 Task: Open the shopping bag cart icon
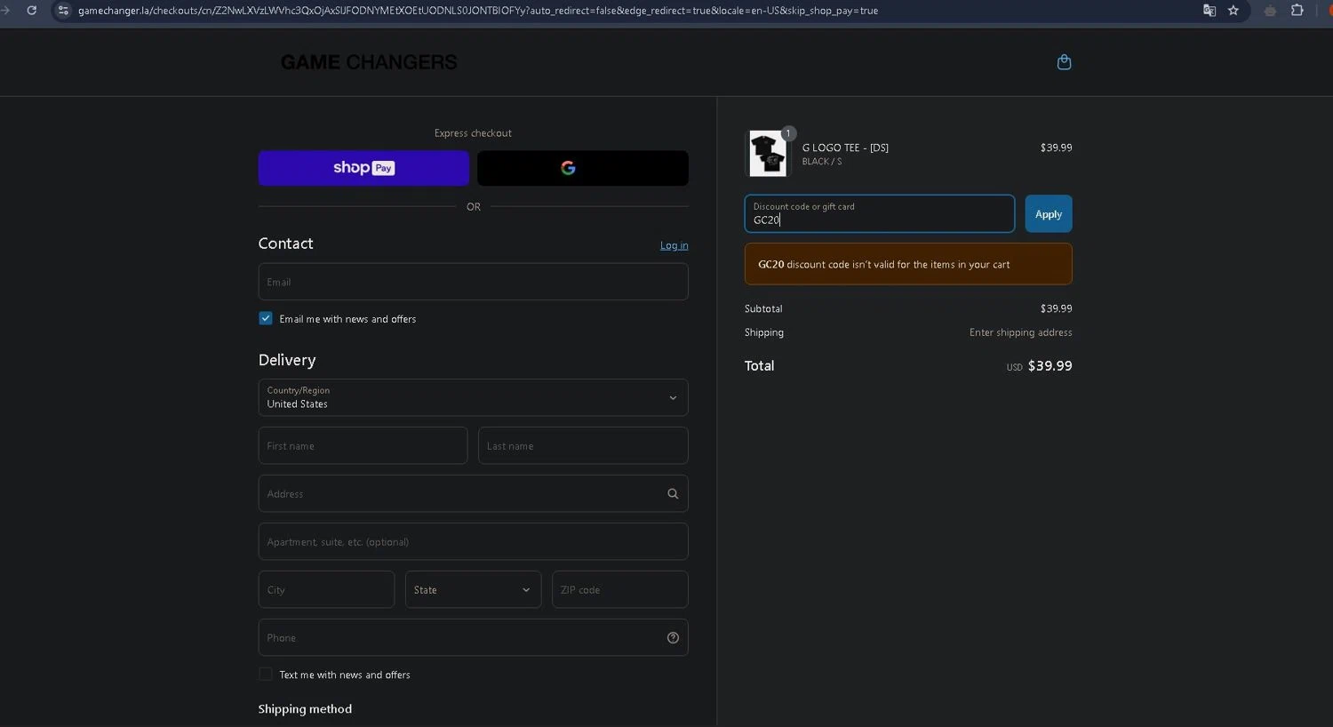(x=1064, y=62)
